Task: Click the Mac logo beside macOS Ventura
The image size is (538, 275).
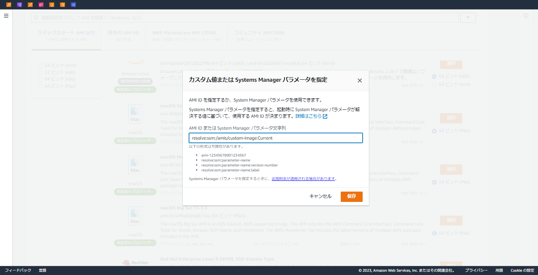Action: [x=135, y=114]
